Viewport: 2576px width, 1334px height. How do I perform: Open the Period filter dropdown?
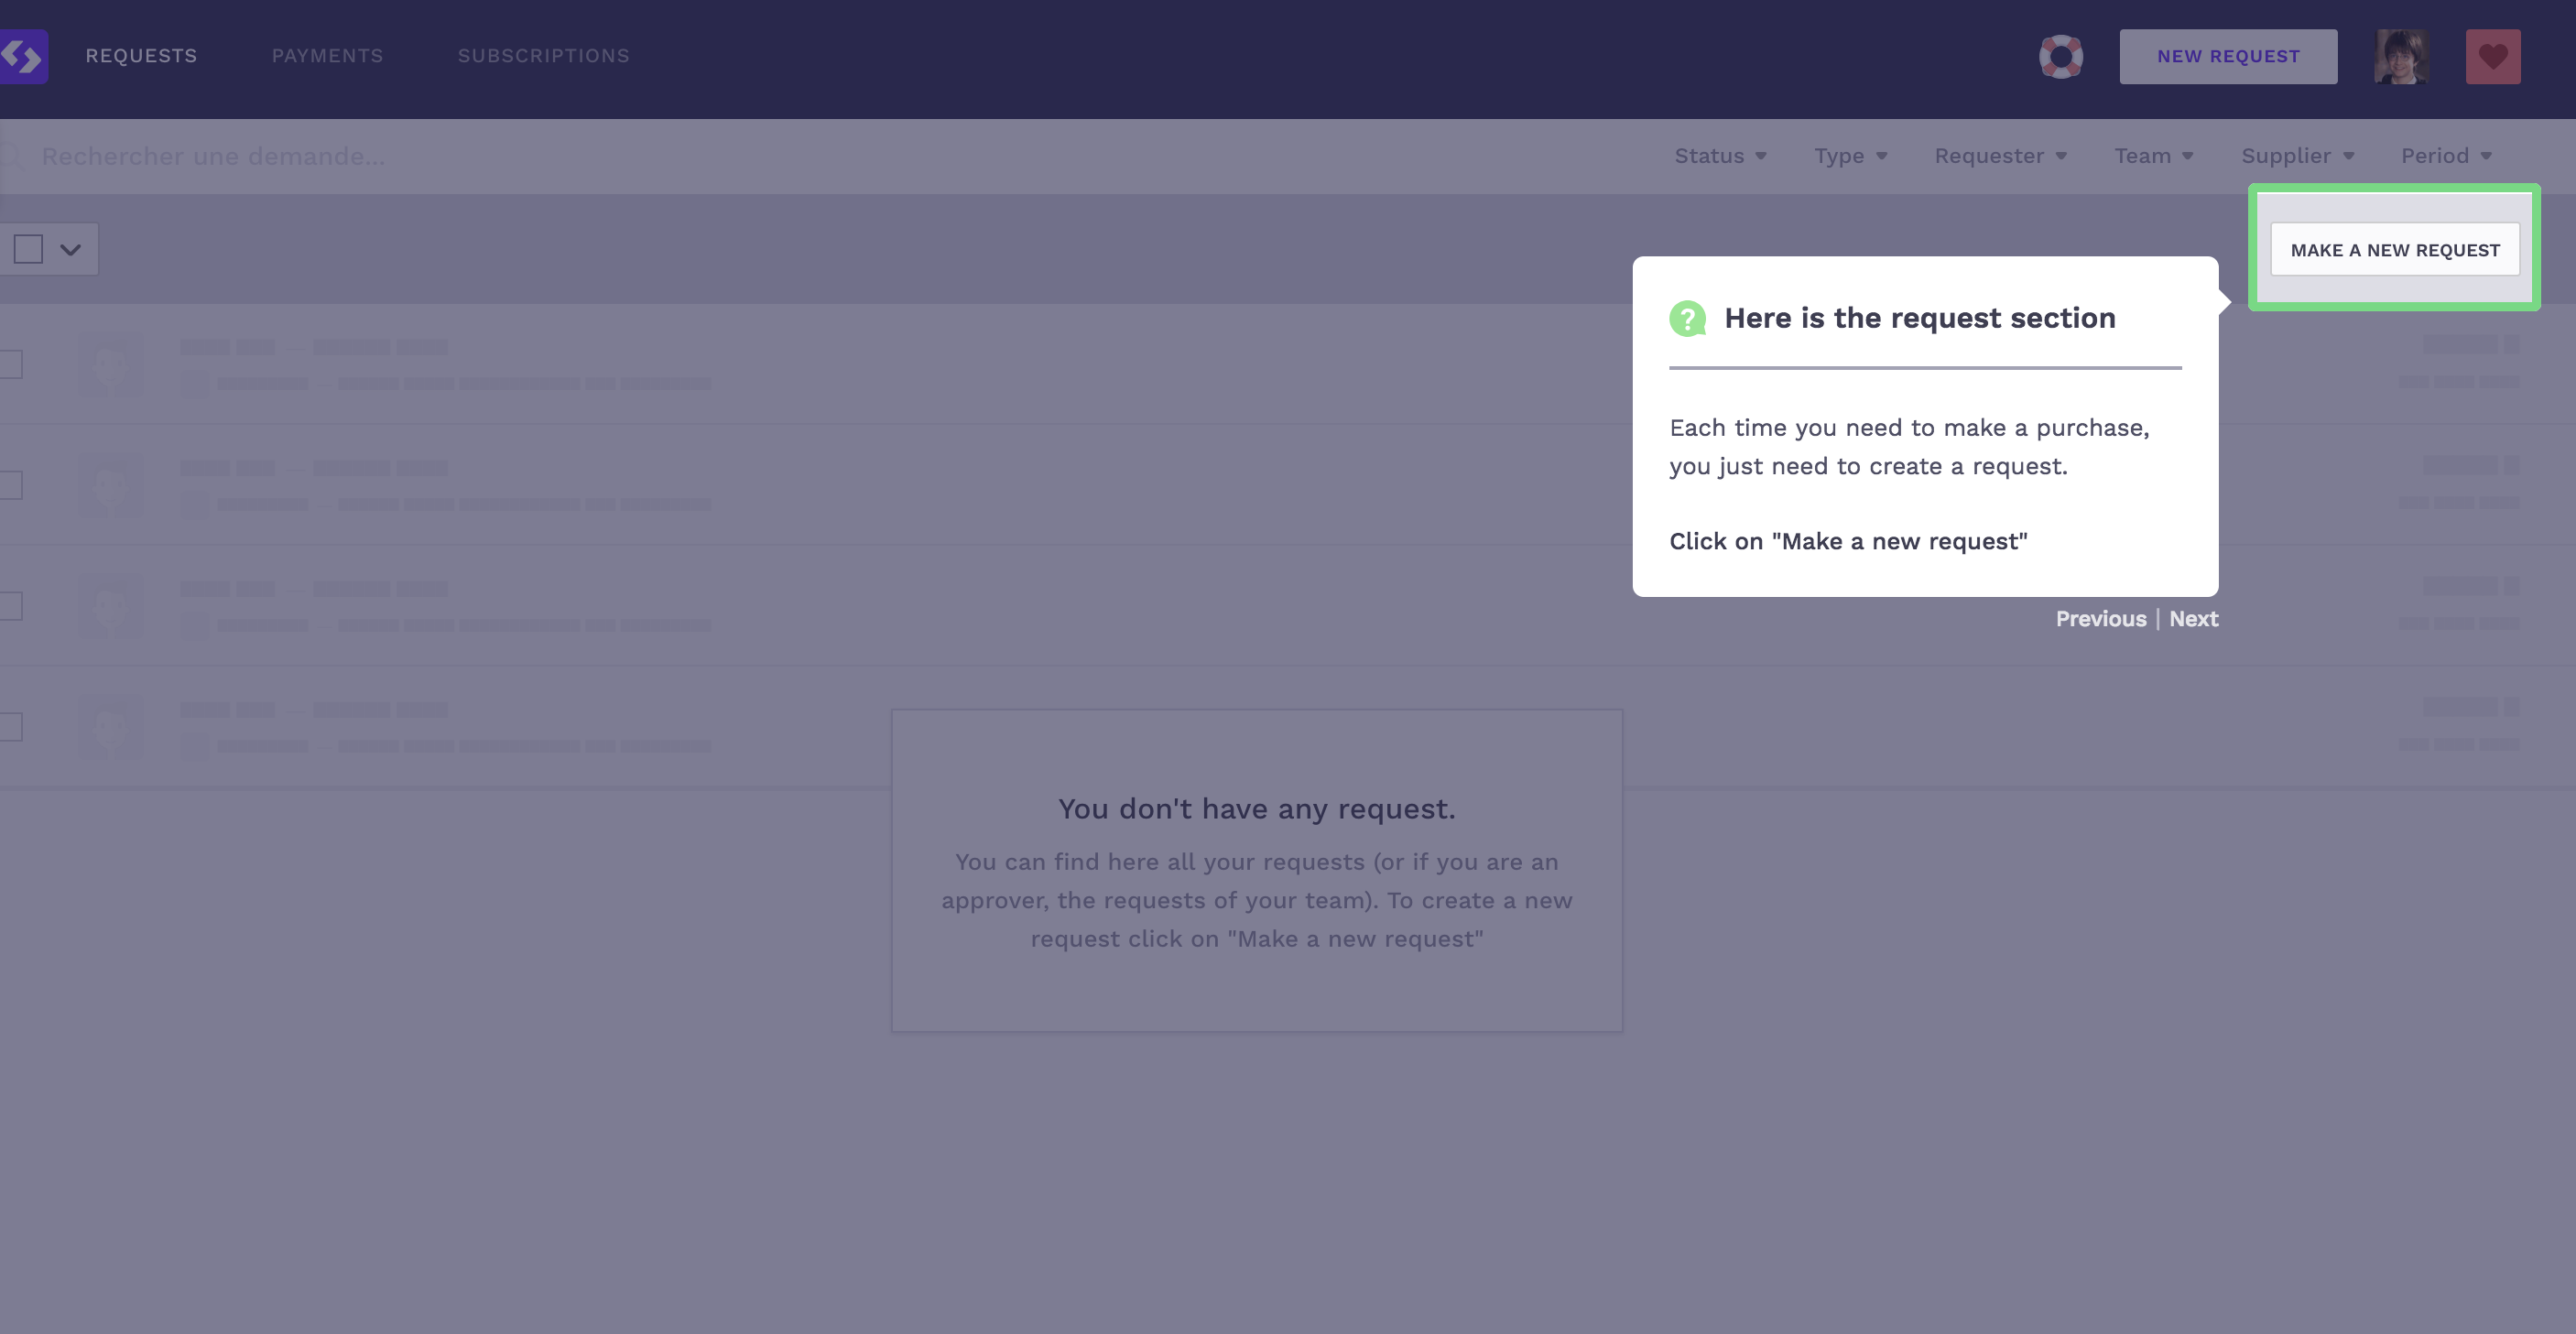(2447, 156)
